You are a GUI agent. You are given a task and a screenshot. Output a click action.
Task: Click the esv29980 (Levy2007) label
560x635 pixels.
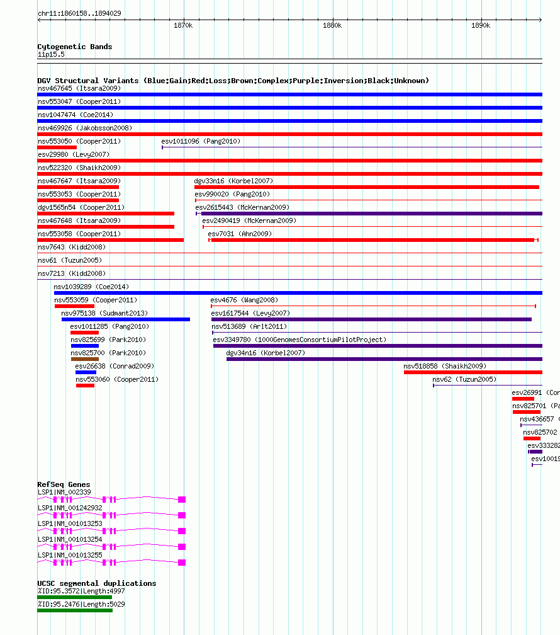(74, 154)
